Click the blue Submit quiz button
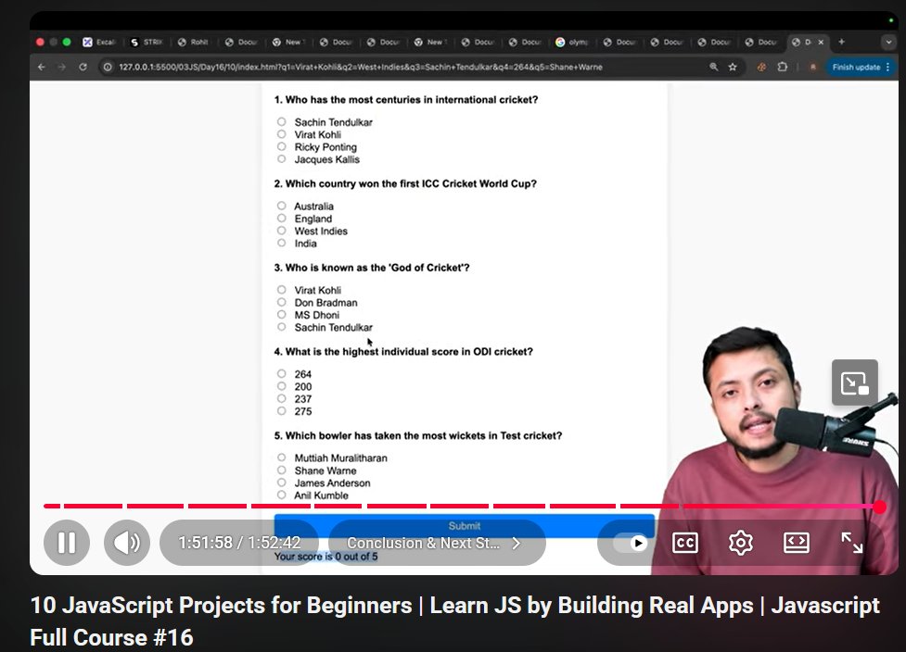Viewport: 906px width, 652px height. click(x=464, y=526)
